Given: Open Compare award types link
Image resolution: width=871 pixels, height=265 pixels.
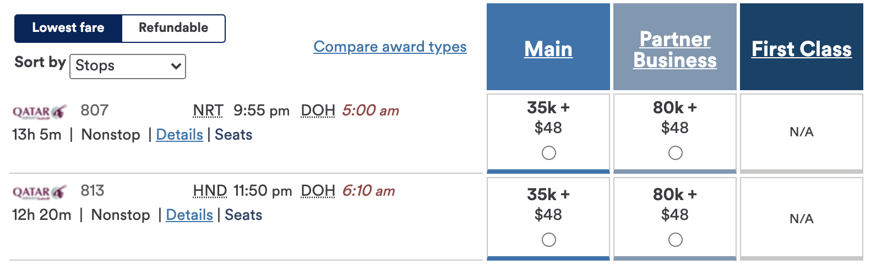Looking at the screenshot, I should click(390, 47).
